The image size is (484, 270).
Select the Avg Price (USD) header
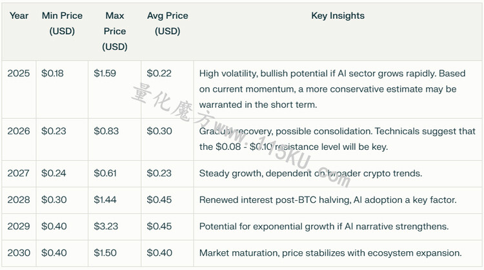[167, 23]
